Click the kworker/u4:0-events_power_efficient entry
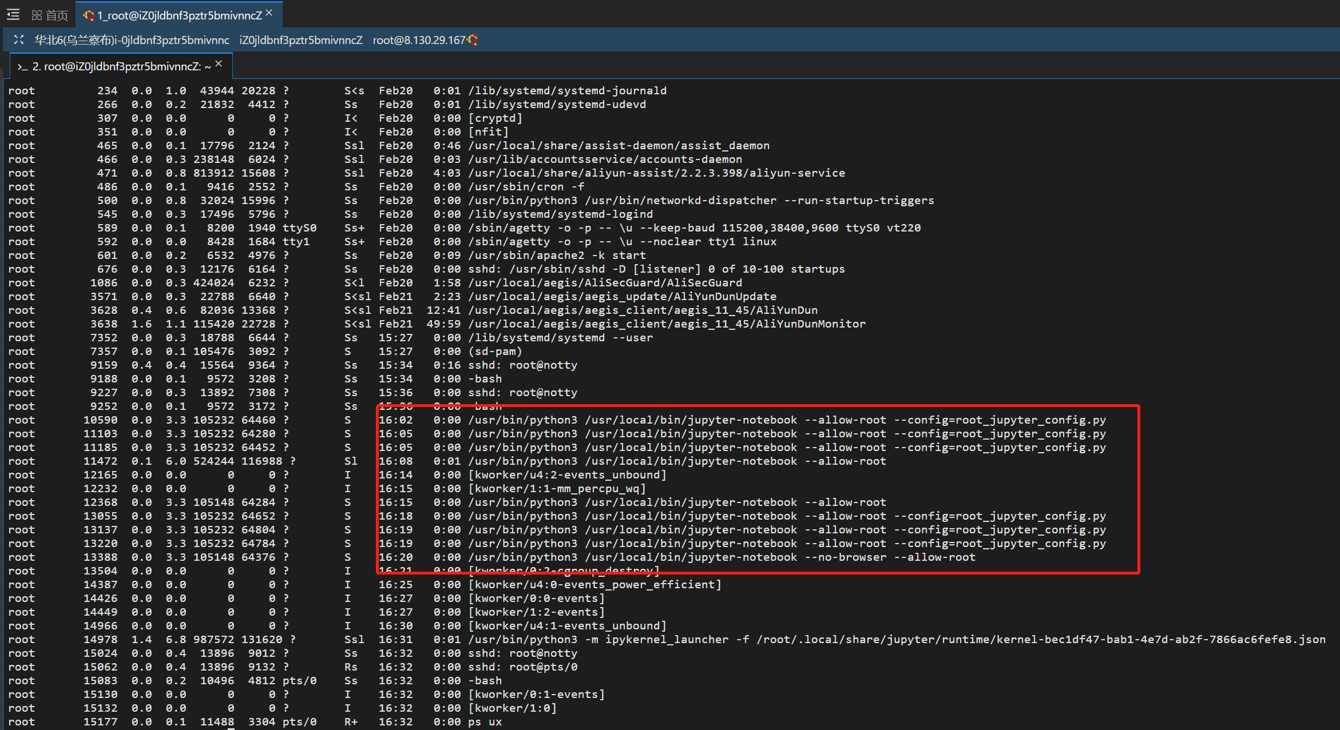The width and height of the screenshot is (1340, 730). point(595,585)
